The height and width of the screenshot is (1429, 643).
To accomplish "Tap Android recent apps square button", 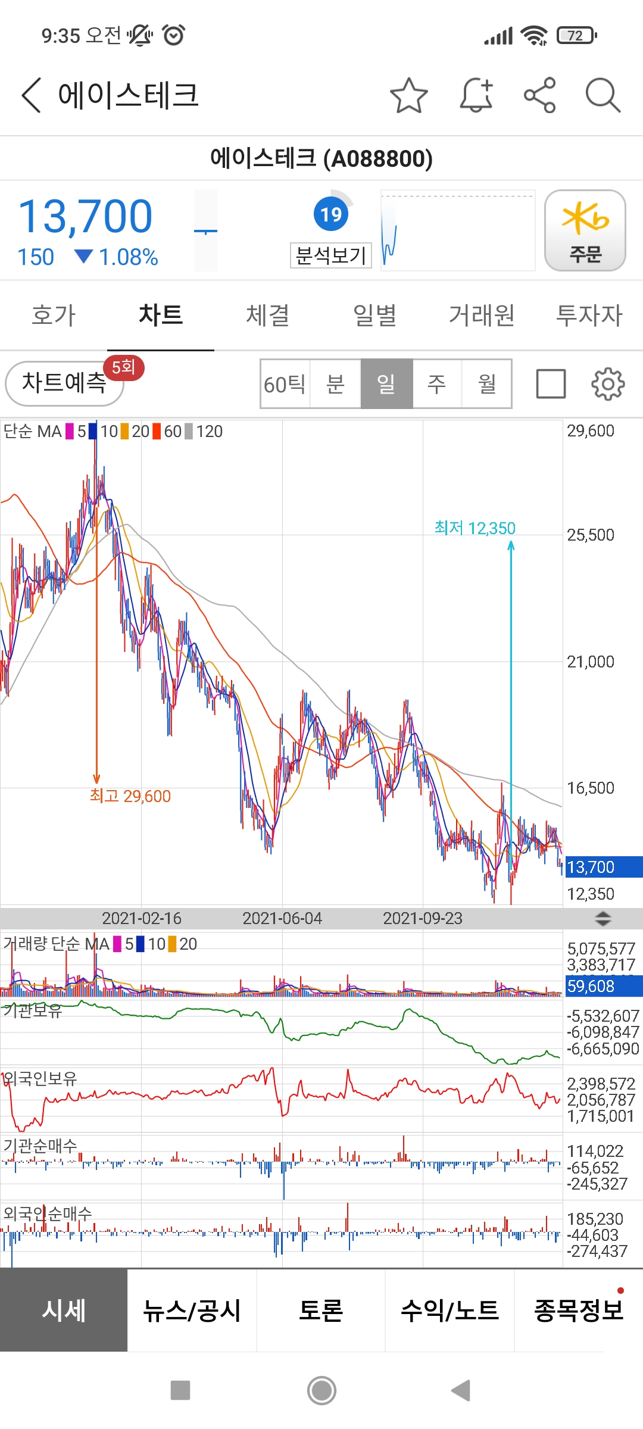I will [x=180, y=1390].
